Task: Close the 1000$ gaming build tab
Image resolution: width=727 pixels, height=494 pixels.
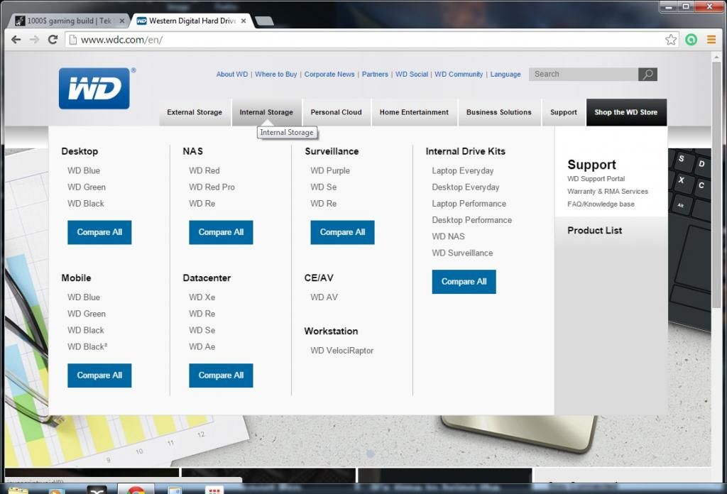Action: click(x=122, y=21)
